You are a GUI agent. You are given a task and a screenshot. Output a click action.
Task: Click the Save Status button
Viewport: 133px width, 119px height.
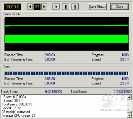(x=97, y=7)
